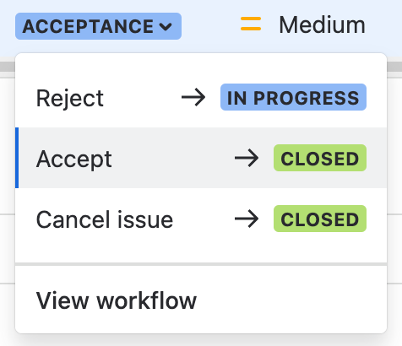Click the ACCEPTANCE text on the status badge
Viewport: 402px width, 346px height.
pyautogui.click(x=88, y=26)
